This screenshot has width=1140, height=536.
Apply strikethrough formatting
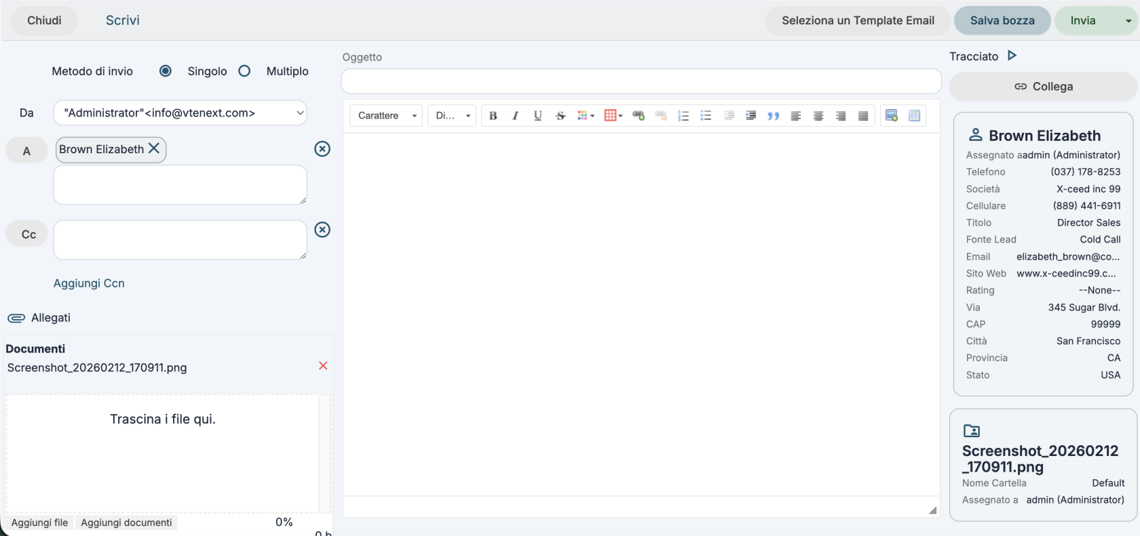pos(560,116)
